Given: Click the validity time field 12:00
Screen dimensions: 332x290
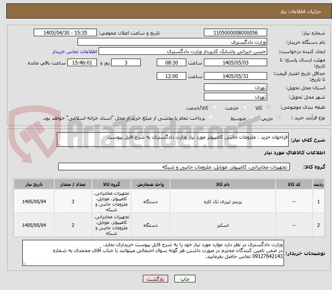Looking at the screenshot, I should point(171,76).
